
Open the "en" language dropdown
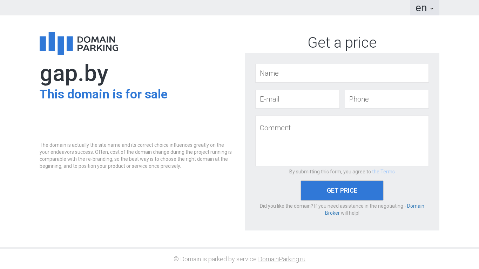click(421, 8)
